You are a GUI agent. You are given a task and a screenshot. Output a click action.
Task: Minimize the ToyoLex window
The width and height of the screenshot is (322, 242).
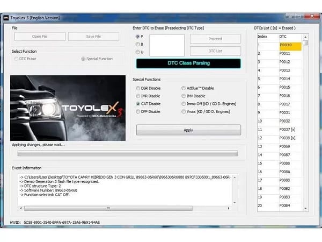click(290, 17)
